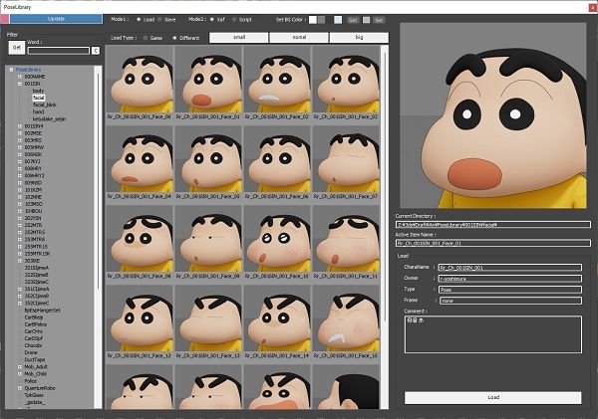Enable the Save radio button in Mode1
The width and height of the screenshot is (598, 419).
[160, 20]
